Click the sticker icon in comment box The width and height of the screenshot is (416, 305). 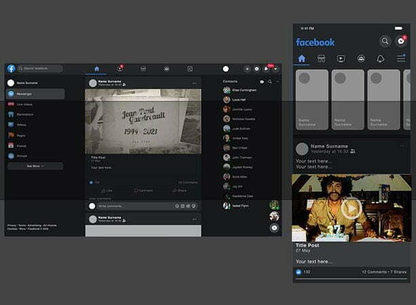pos(193,206)
